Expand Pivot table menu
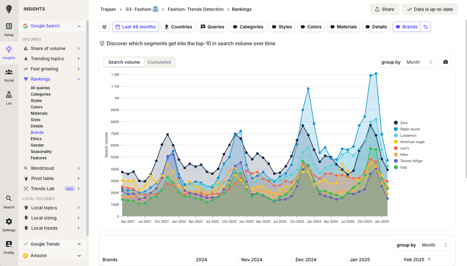Image resolution: width=467 pixels, height=266 pixels. coord(79,179)
